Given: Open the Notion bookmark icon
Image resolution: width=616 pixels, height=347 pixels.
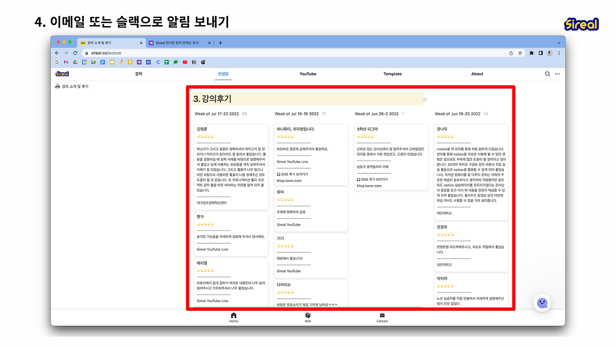Looking at the screenshot, I should [x=194, y=62].
